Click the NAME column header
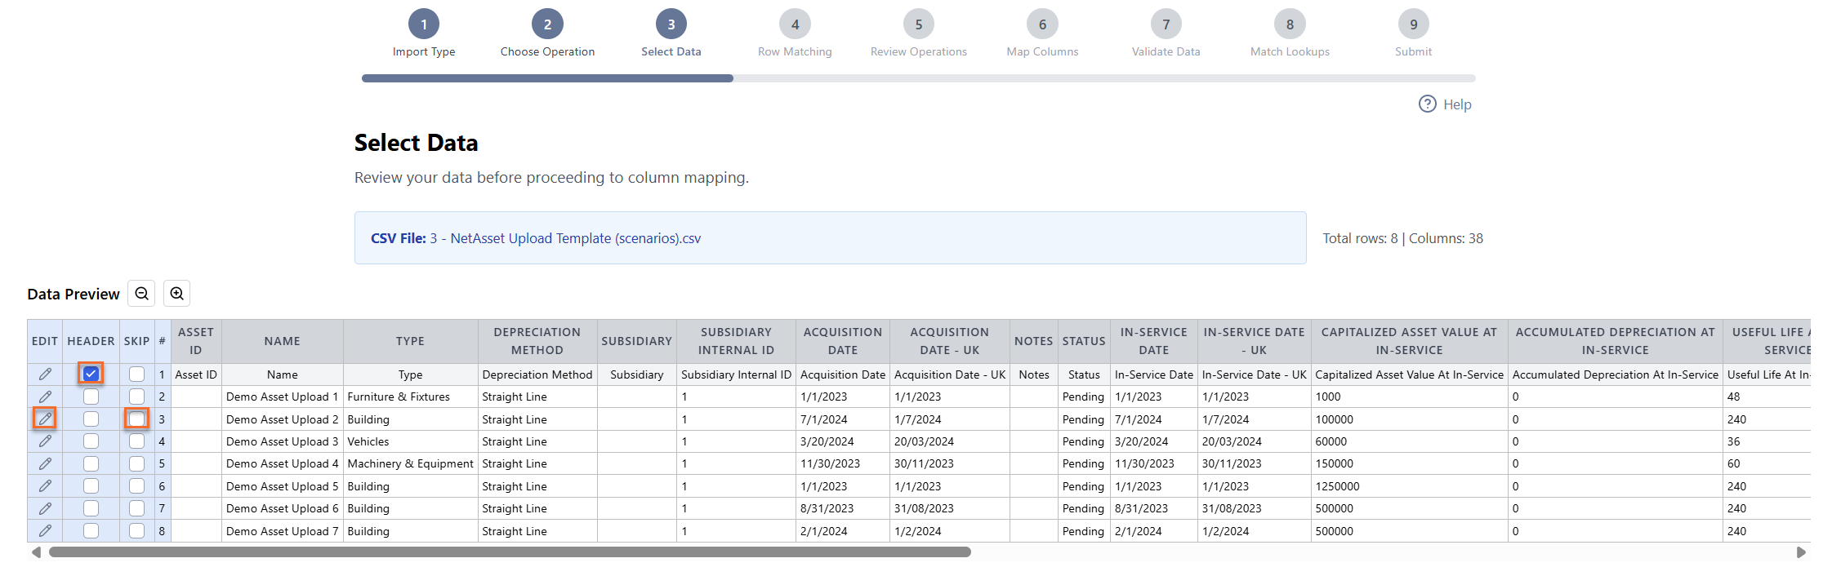 click(x=283, y=341)
